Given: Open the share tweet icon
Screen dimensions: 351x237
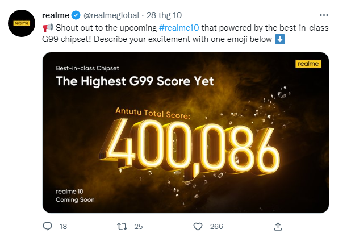Looking at the screenshot, I should 278,226.
